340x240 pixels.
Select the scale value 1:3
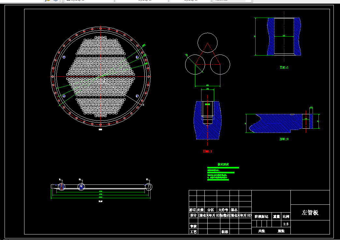[x=286, y=224]
